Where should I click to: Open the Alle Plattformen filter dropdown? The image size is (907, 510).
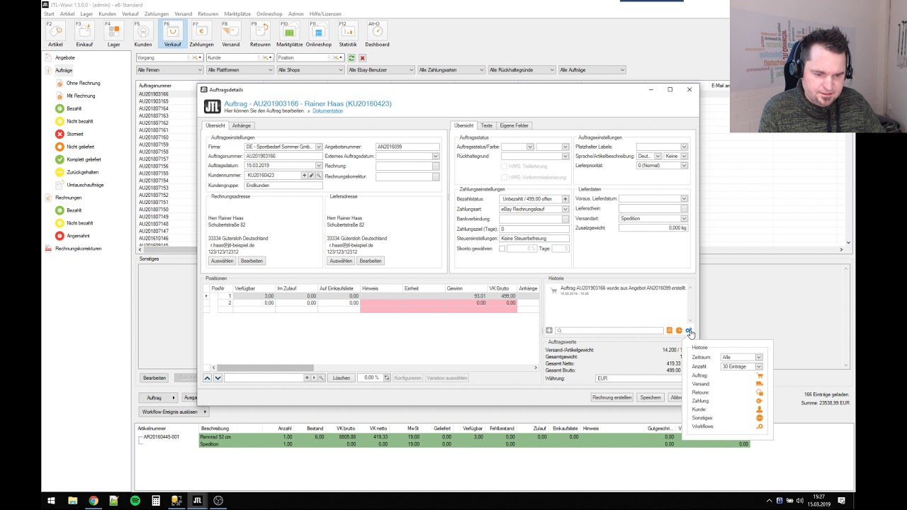click(x=240, y=70)
